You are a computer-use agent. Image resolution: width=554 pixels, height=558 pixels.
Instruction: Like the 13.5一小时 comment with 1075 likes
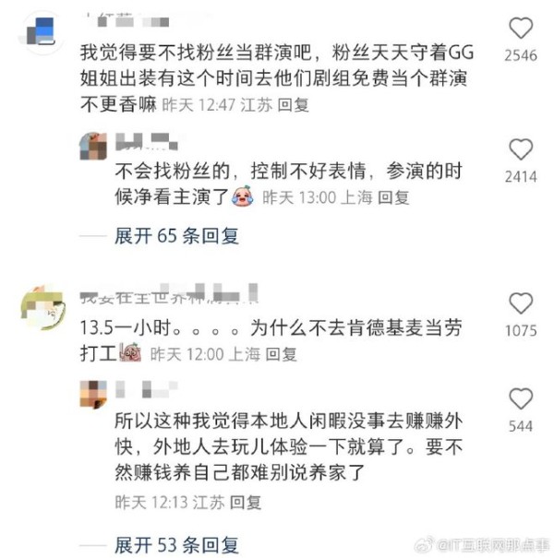521,303
